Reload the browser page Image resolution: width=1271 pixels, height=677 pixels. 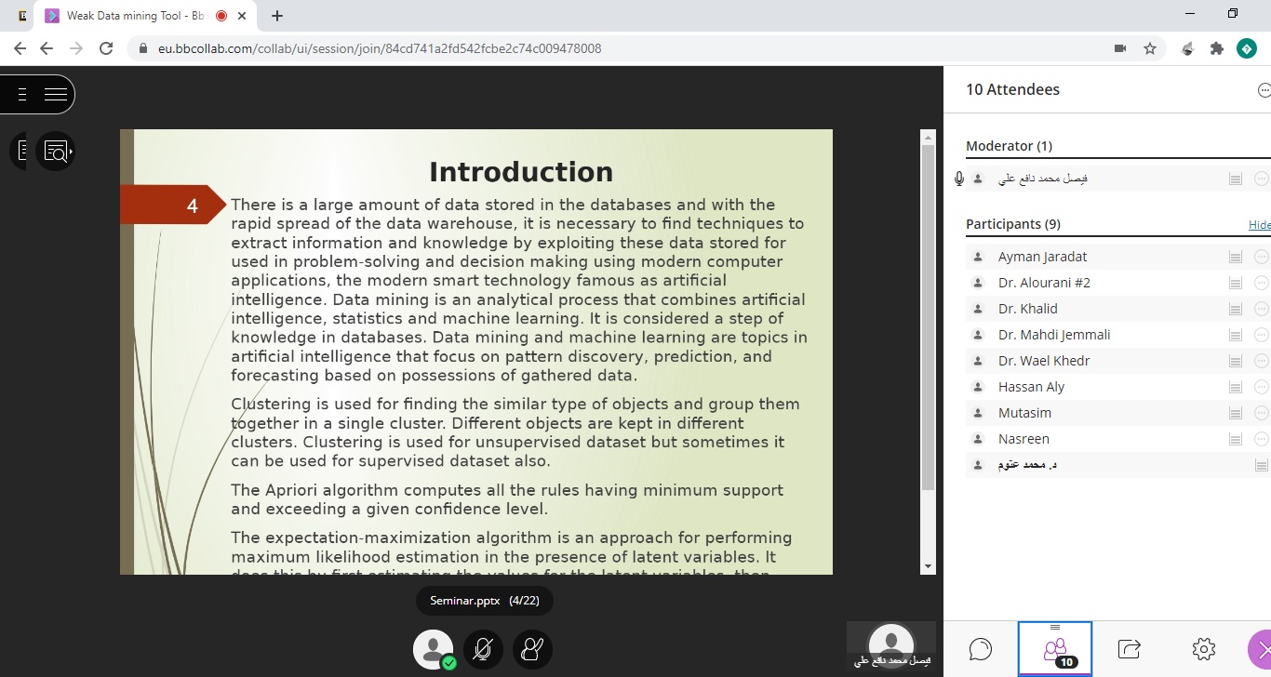pos(106,48)
